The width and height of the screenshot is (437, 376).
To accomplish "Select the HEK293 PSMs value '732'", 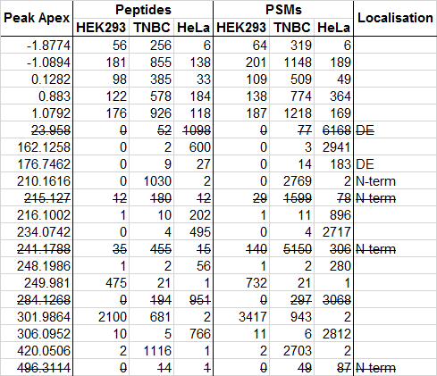I will pyautogui.click(x=241, y=283).
